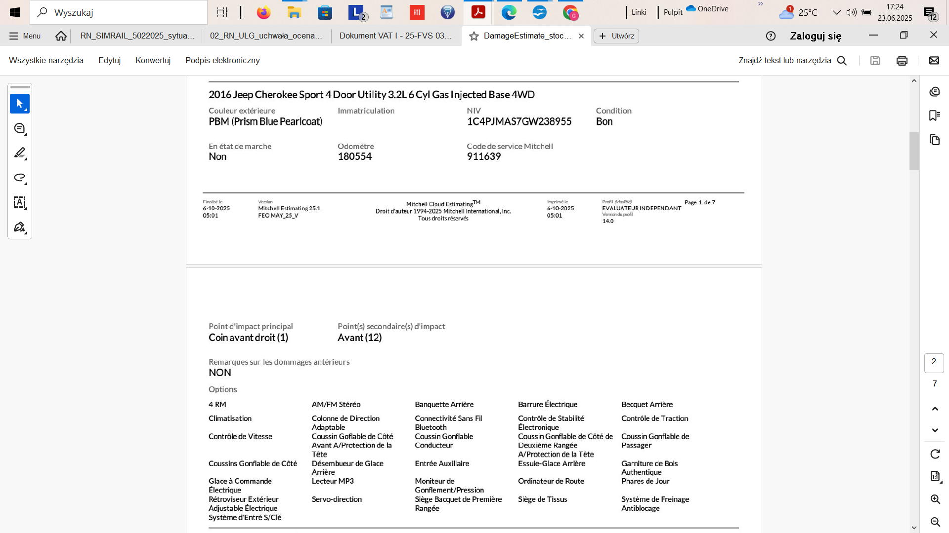Show hidden system tray icons
Image resolution: width=949 pixels, height=533 pixels.
pyautogui.click(x=836, y=12)
